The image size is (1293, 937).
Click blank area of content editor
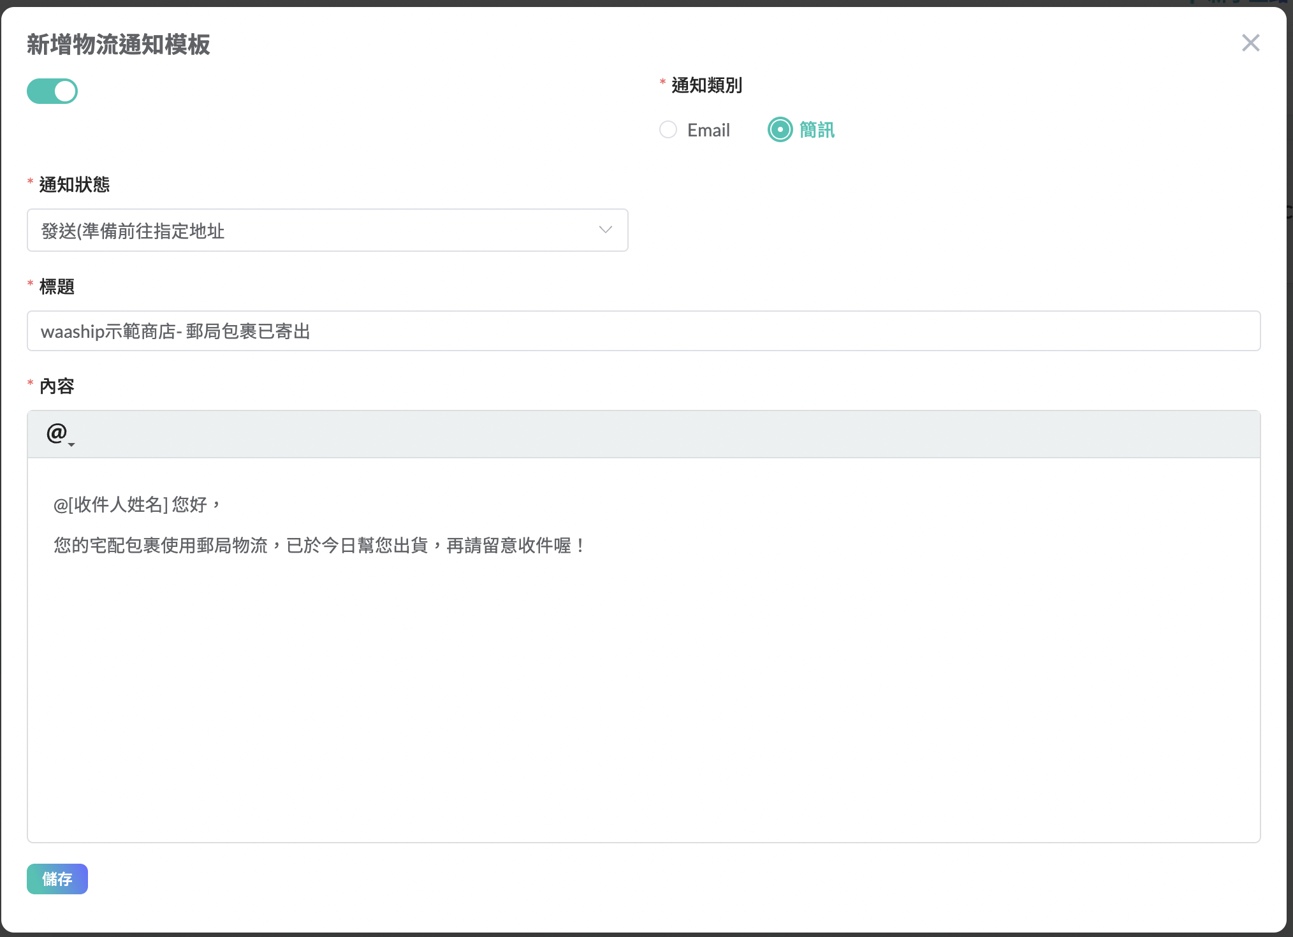pos(643,701)
